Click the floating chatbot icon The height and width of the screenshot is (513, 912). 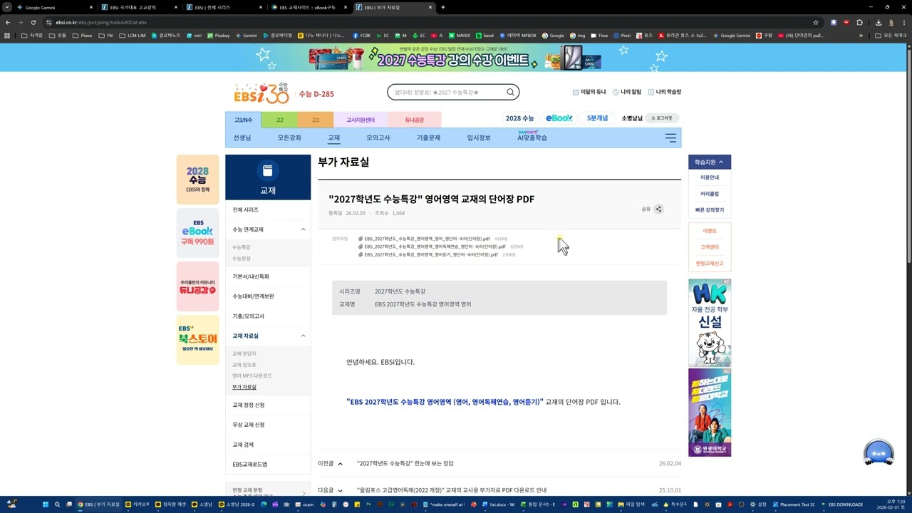tap(879, 452)
